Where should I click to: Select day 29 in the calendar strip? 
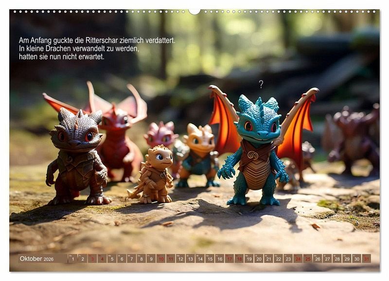[x=347, y=259]
